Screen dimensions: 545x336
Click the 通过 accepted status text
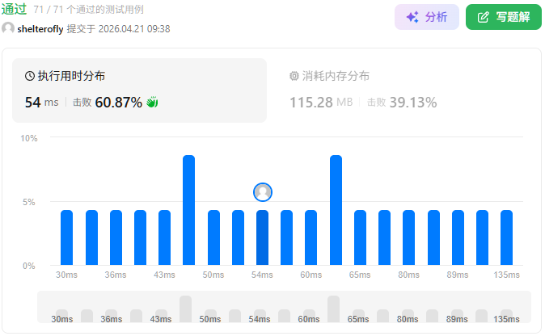coord(14,9)
